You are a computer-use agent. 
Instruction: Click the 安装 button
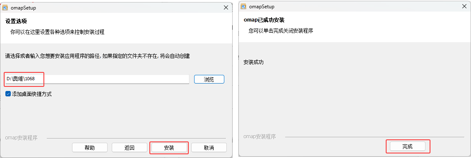[169, 148]
